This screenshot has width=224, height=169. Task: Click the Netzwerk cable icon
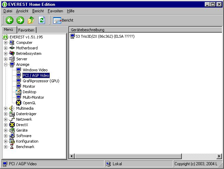pyautogui.click(x=12, y=119)
